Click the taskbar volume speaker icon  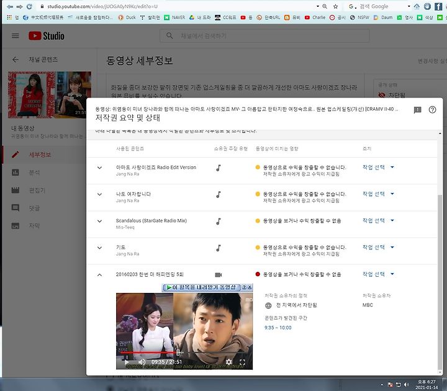point(406,384)
